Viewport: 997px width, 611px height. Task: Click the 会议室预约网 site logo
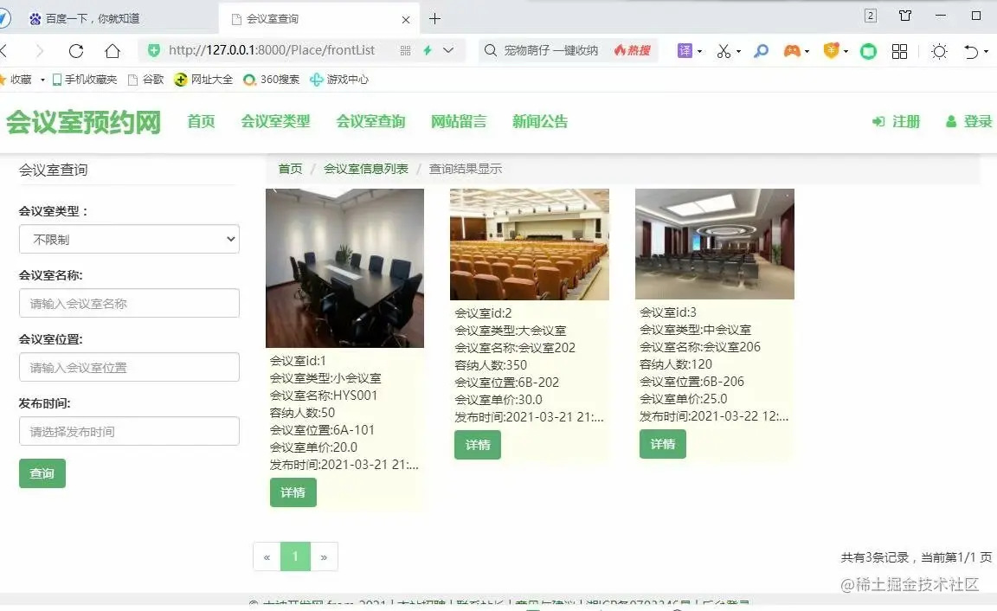point(83,121)
